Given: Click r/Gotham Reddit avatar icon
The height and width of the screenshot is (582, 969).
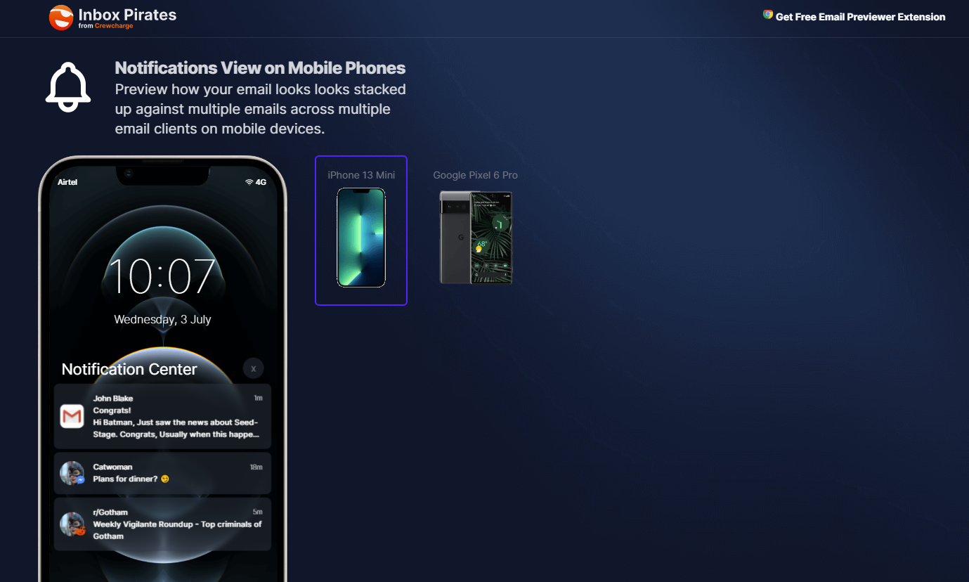Looking at the screenshot, I should pos(72,524).
